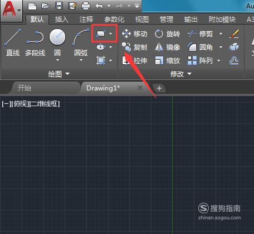Select the Rectangle tool
This screenshot has width=254, height=234.
(x=101, y=34)
